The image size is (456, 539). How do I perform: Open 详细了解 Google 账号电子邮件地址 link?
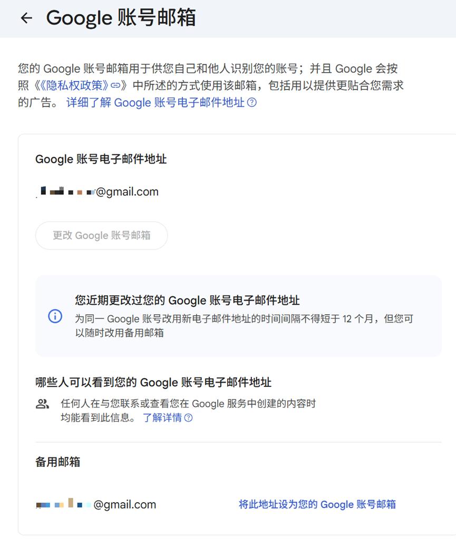coord(155,103)
